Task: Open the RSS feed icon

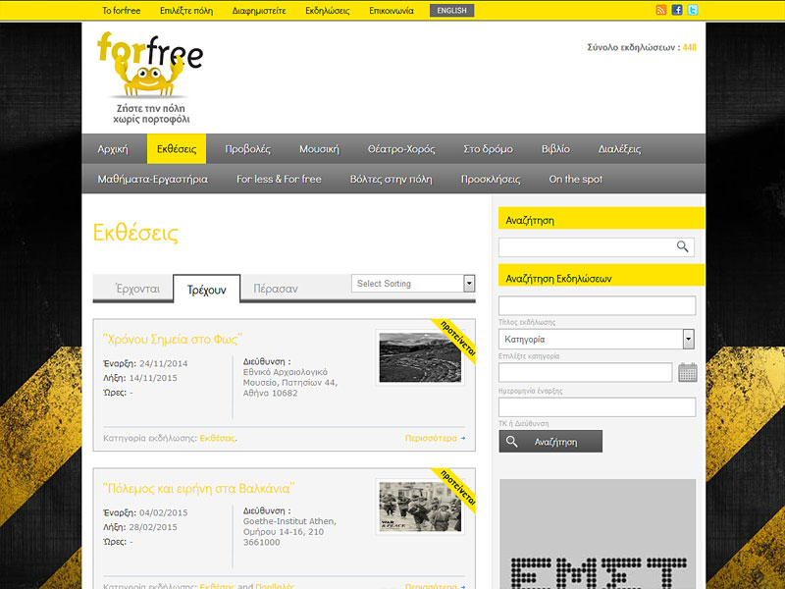Action: click(661, 10)
